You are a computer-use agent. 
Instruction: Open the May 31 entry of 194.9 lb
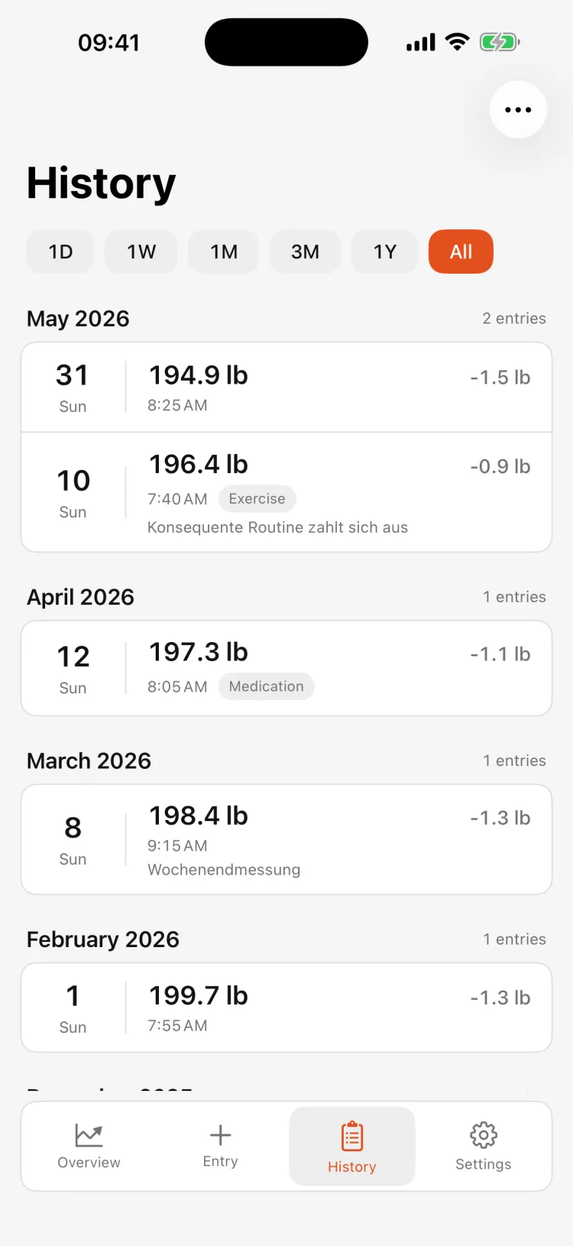[x=286, y=388]
